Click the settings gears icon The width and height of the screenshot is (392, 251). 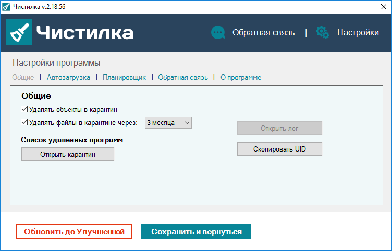click(323, 32)
